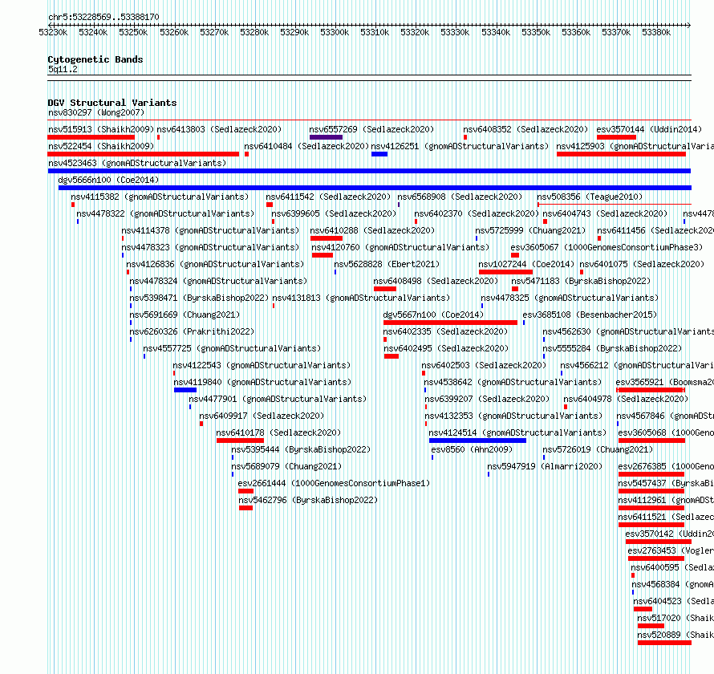Open esv3685108 (Besenbacher2015) label
The width and height of the screenshot is (714, 674).
590,315
